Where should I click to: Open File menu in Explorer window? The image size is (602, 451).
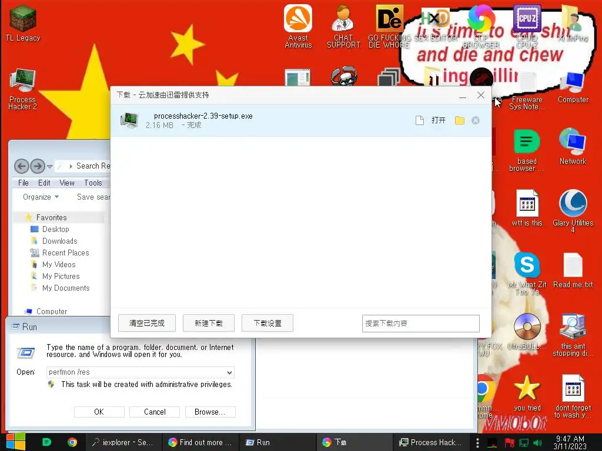[23, 183]
